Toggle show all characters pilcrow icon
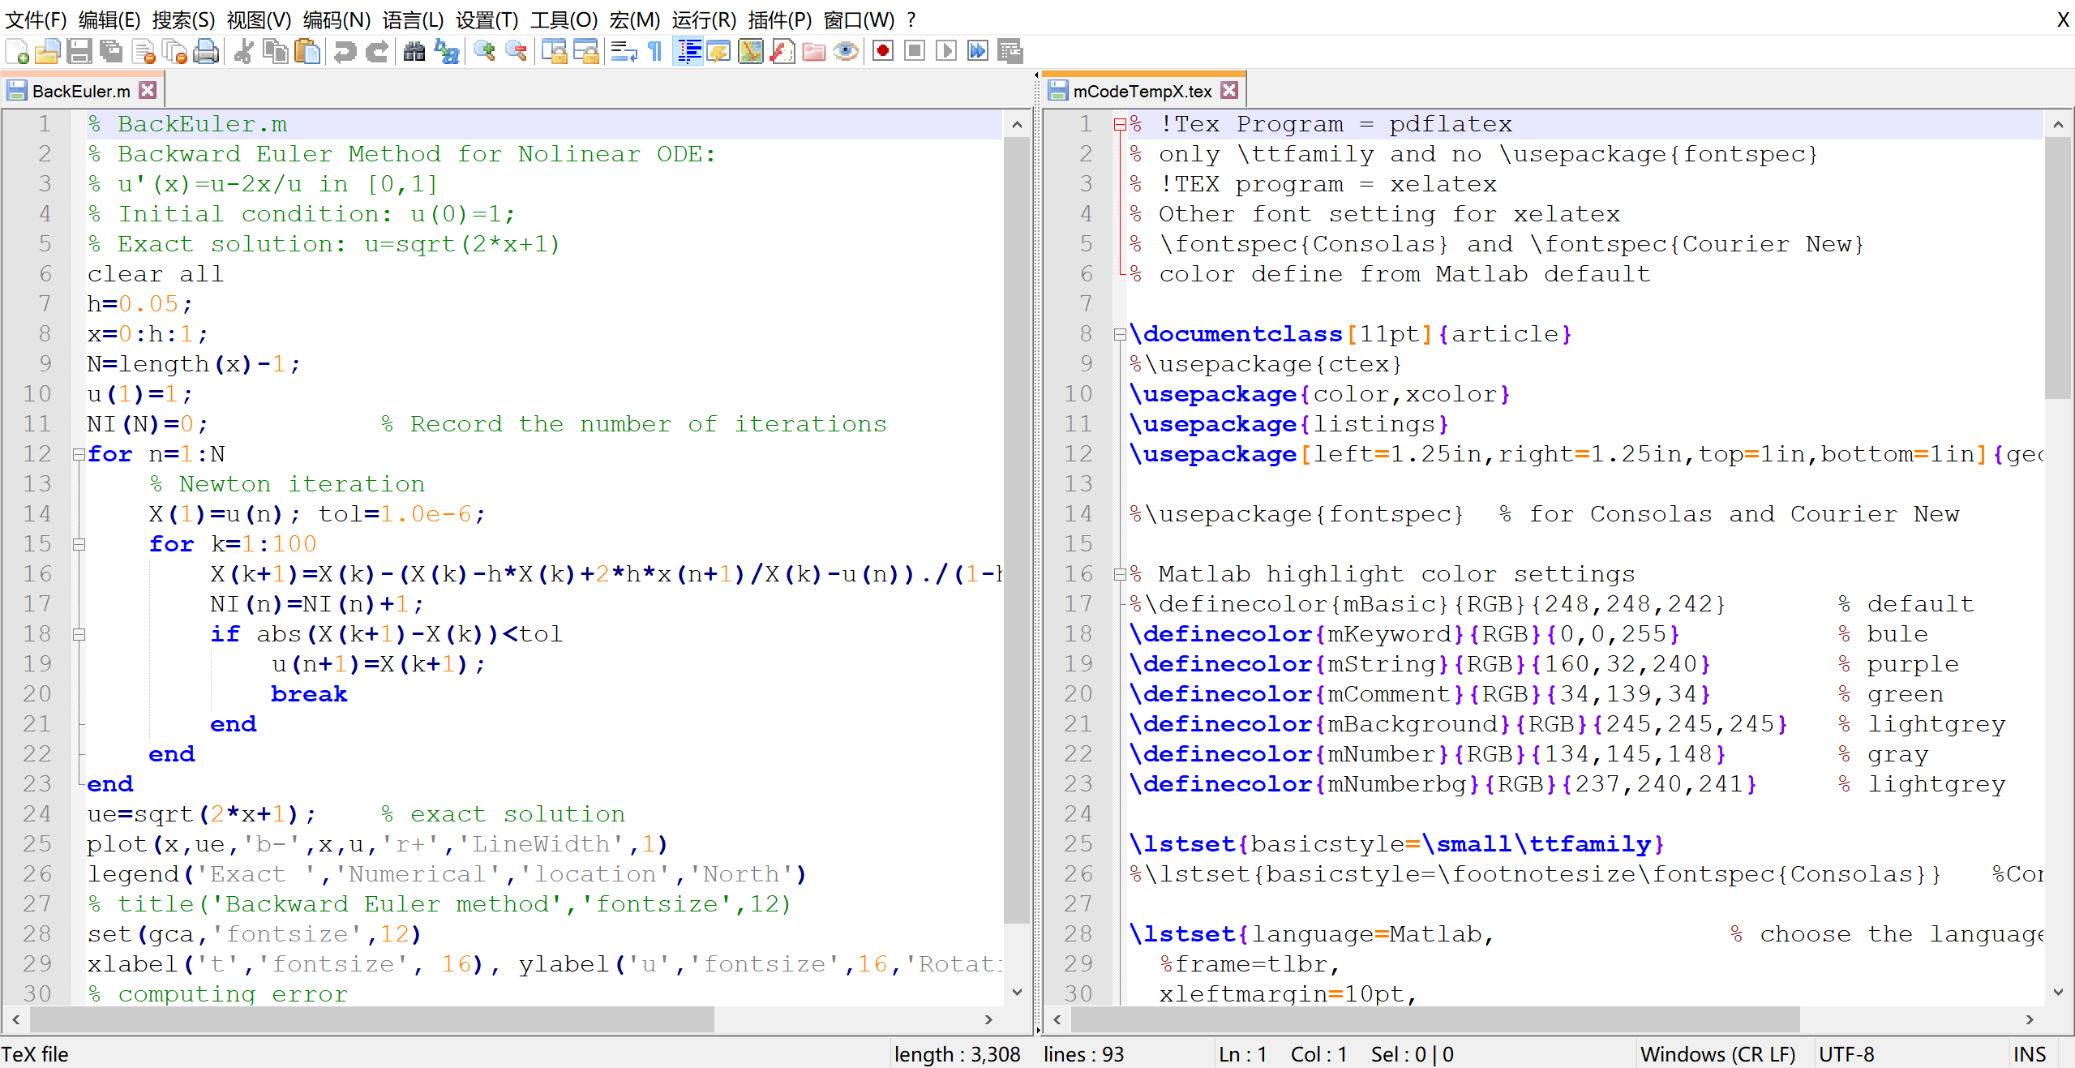Viewport: 2075px width, 1068px height. coord(655,52)
